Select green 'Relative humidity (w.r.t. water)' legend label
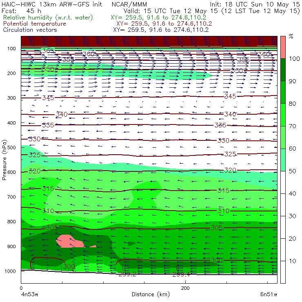Screen dimensions: 302x302 [x=48, y=18]
